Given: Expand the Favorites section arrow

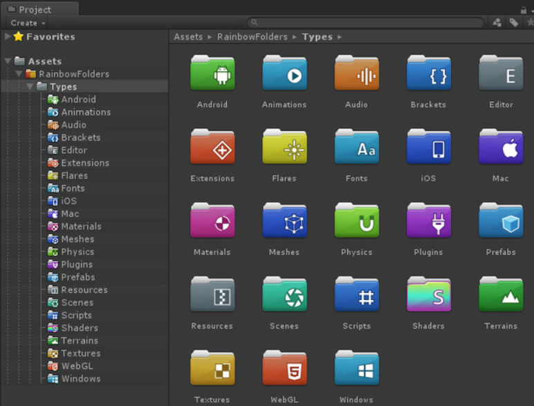Looking at the screenshot, I should 7,36.
